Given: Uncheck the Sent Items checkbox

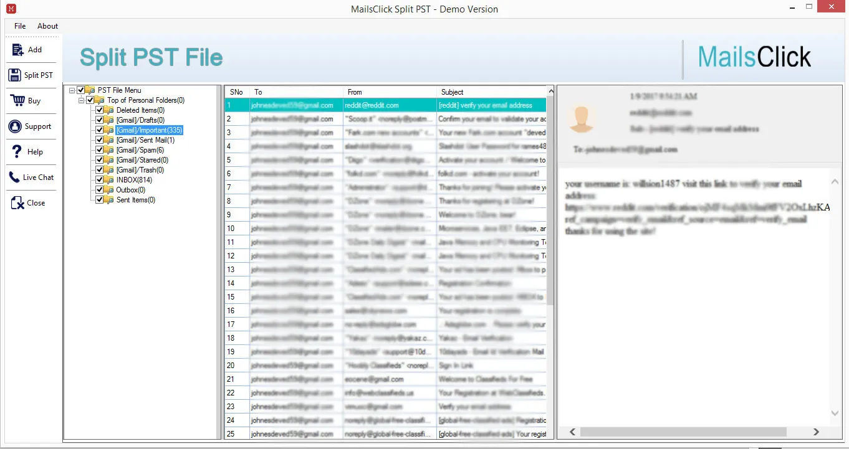Looking at the screenshot, I should pyautogui.click(x=99, y=200).
